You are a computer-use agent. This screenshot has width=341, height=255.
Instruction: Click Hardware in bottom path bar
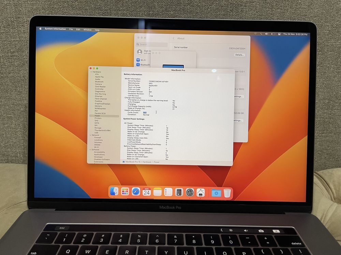tap(147, 162)
